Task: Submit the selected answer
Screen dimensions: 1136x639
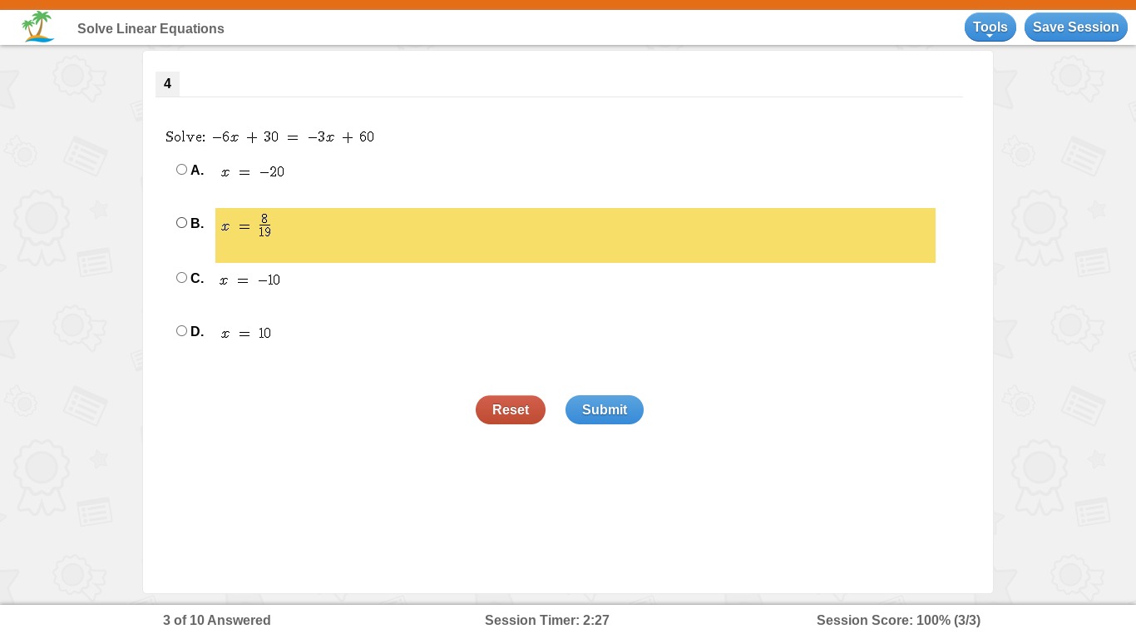Action: (x=605, y=410)
